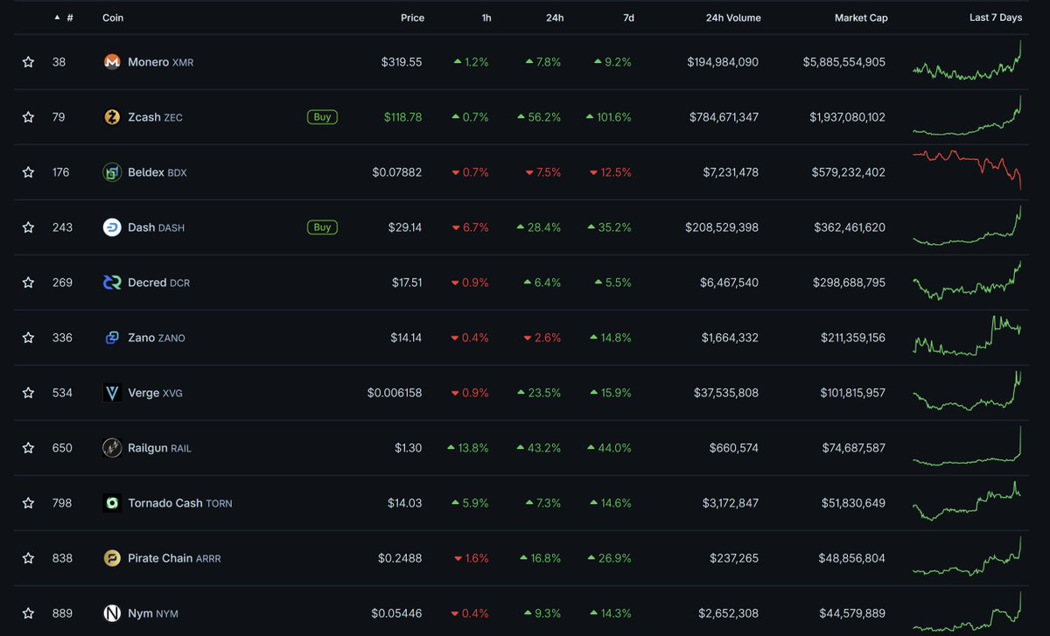Open Zcash's 7-day sparkline chart
The width and height of the screenshot is (1050, 636).
(x=967, y=116)
